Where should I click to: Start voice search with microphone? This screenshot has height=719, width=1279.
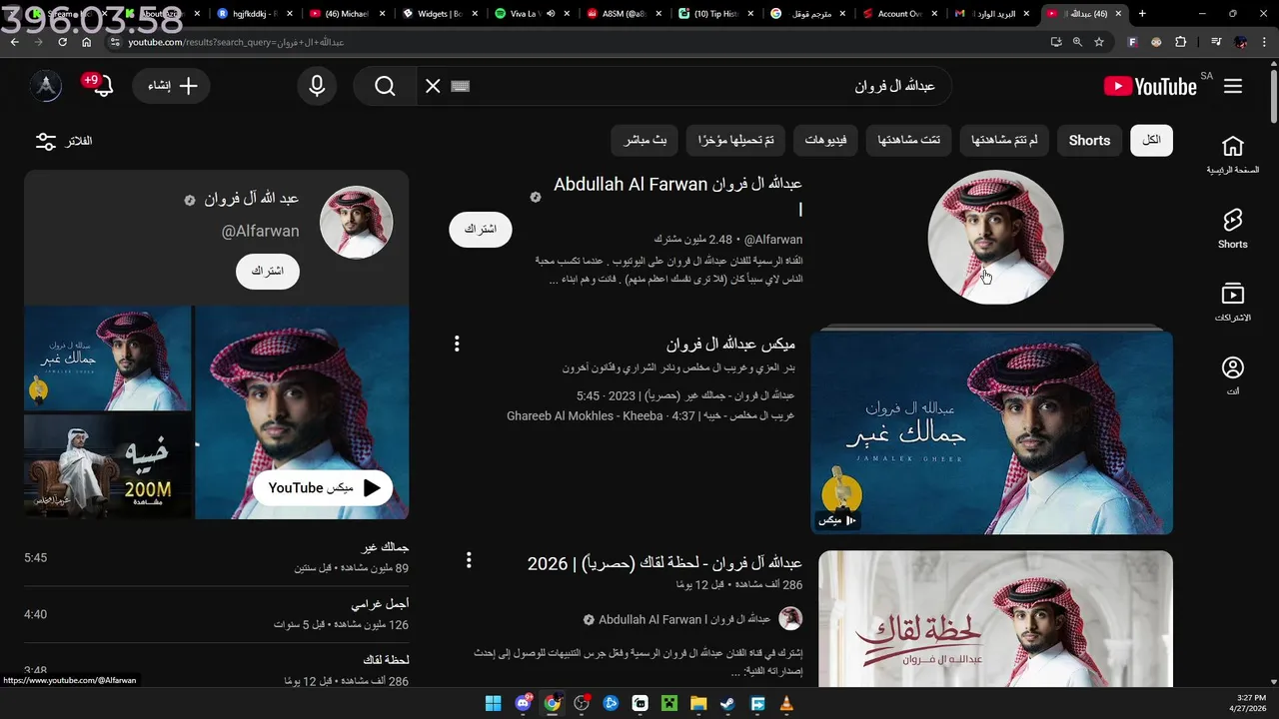(317, 86)
